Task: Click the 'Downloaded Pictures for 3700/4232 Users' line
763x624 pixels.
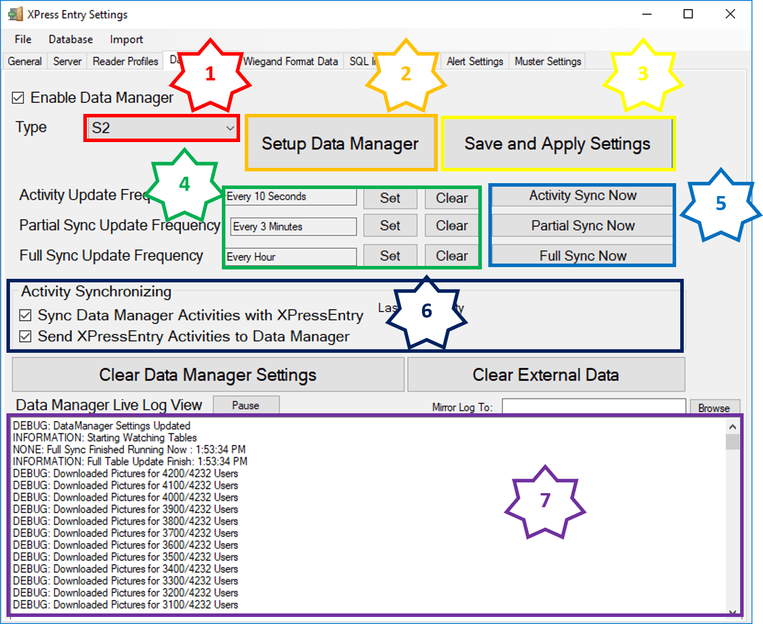Action: [x=126, y=533]
